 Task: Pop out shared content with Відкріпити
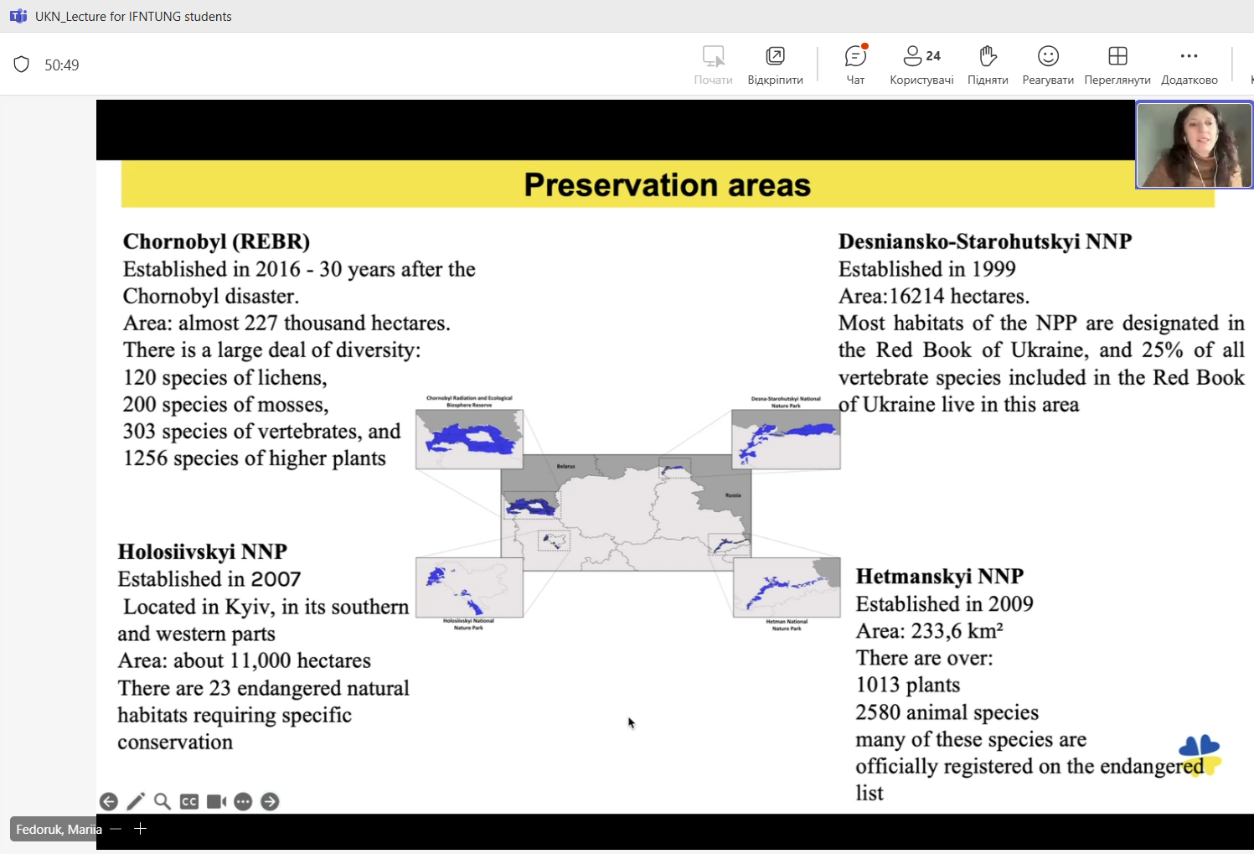(x=775, y=65)
